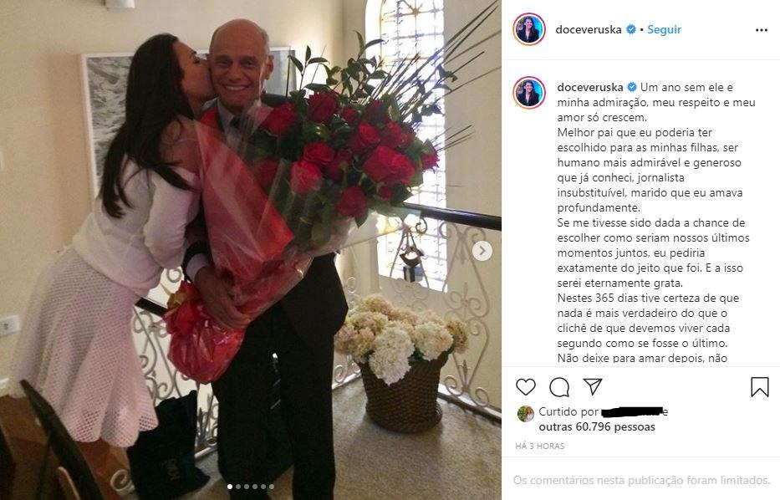Like the post with the heart icon
This screenshot has width=780, height=500.
pos(526,386)
